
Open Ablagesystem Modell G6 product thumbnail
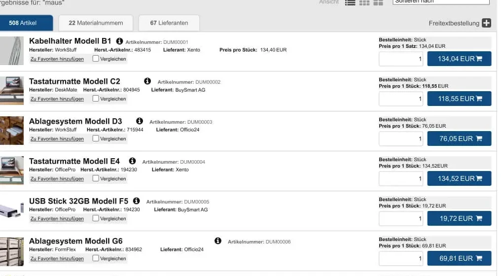[x=11, y=252]
